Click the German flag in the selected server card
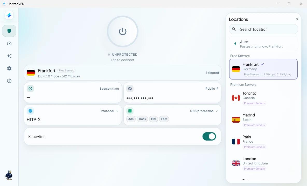 click(x=31, y=73)
